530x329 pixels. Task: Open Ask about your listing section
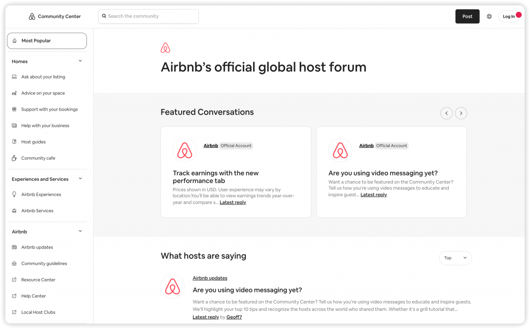coord(43,77)
